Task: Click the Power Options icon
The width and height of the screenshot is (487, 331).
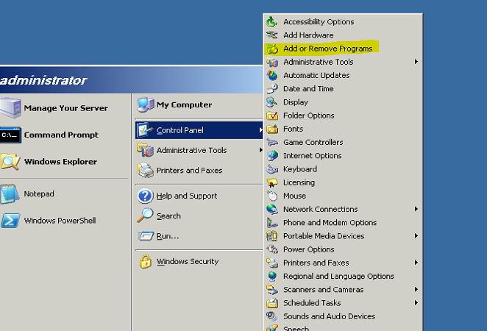Action: click(272, 249)
